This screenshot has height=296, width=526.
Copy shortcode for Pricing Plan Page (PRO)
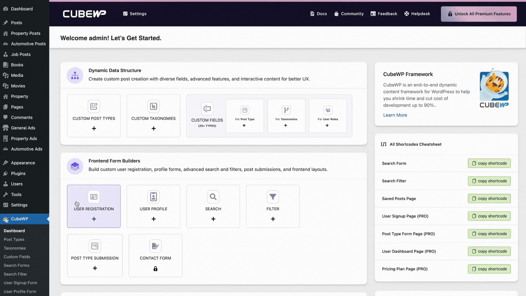point(489,269)
